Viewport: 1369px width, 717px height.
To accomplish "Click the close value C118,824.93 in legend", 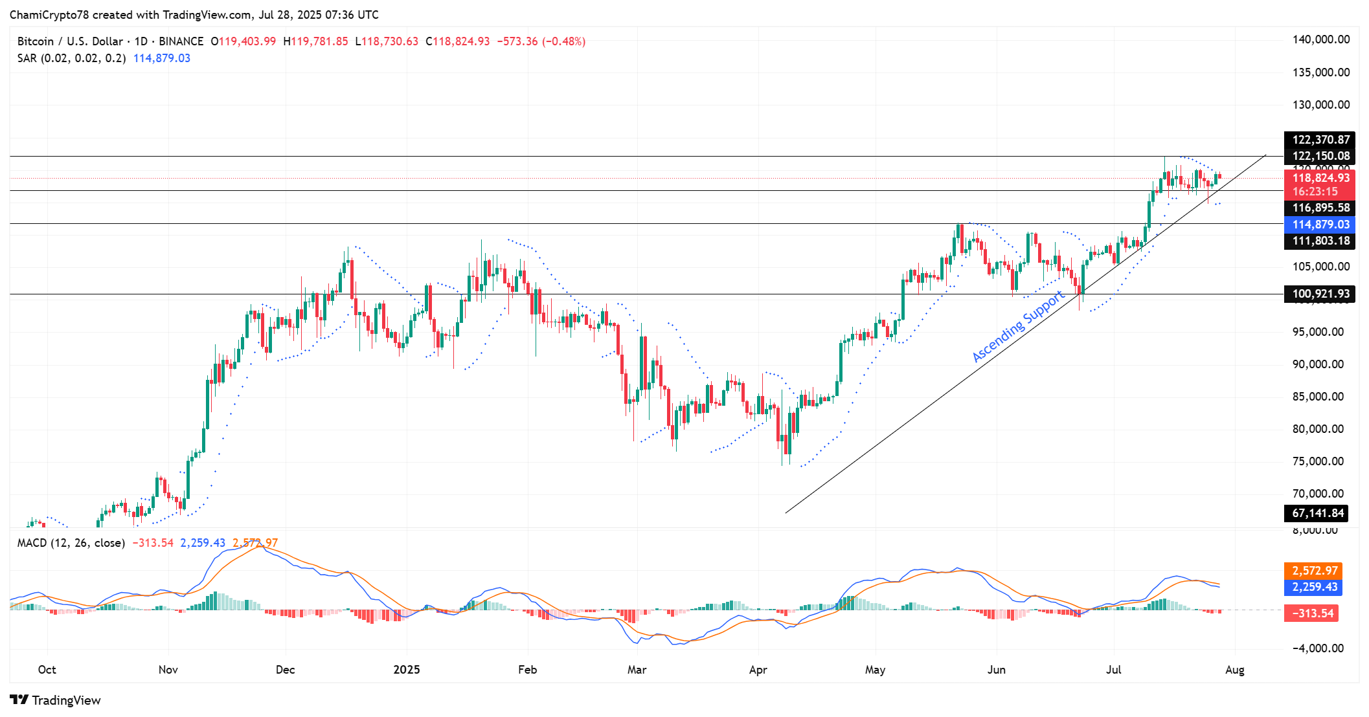I will (x=458, y=41).
